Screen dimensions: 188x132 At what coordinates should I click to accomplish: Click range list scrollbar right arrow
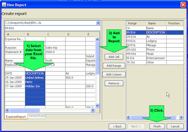pyautogui.click(x=181, y=117)
